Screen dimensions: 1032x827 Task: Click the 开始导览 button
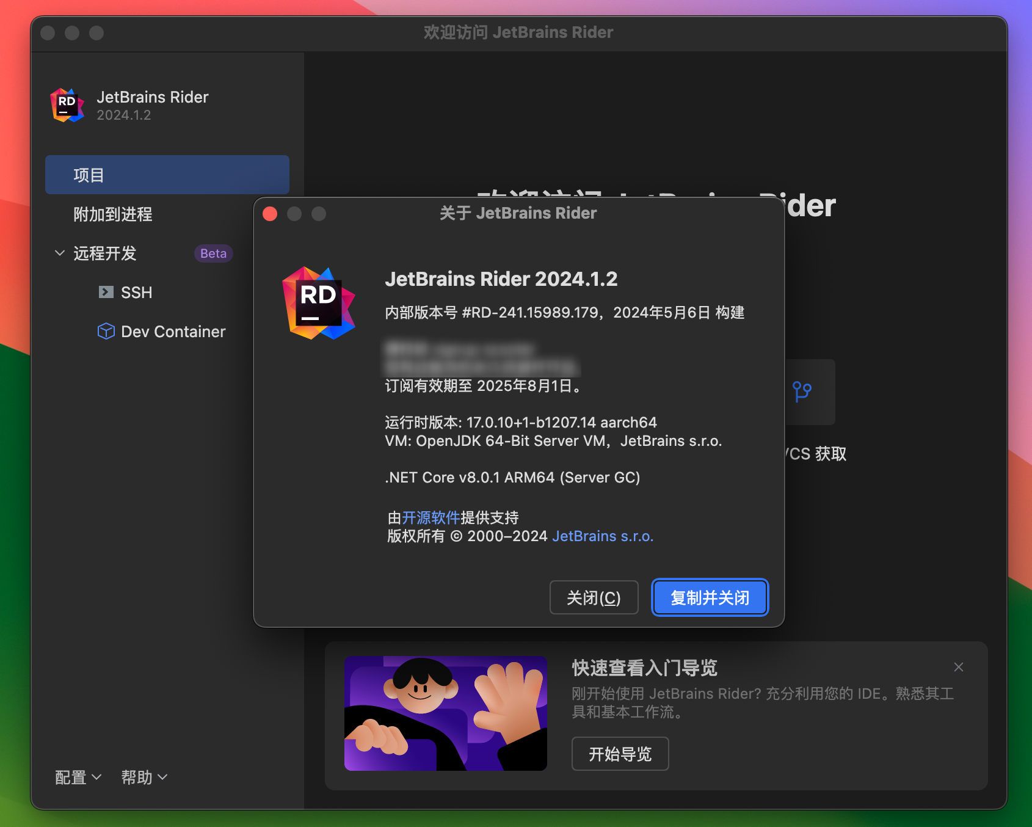click(620, 754)
